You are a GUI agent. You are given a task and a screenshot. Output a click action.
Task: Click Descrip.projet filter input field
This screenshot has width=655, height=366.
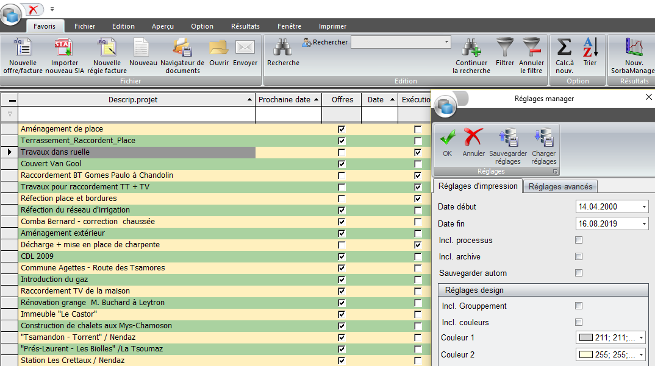(137, 114)
